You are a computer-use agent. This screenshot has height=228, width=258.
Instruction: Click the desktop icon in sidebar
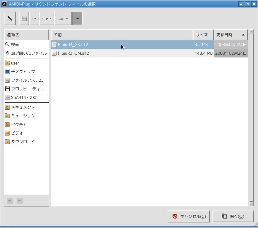pyautogui.click(x=7, y=72)
